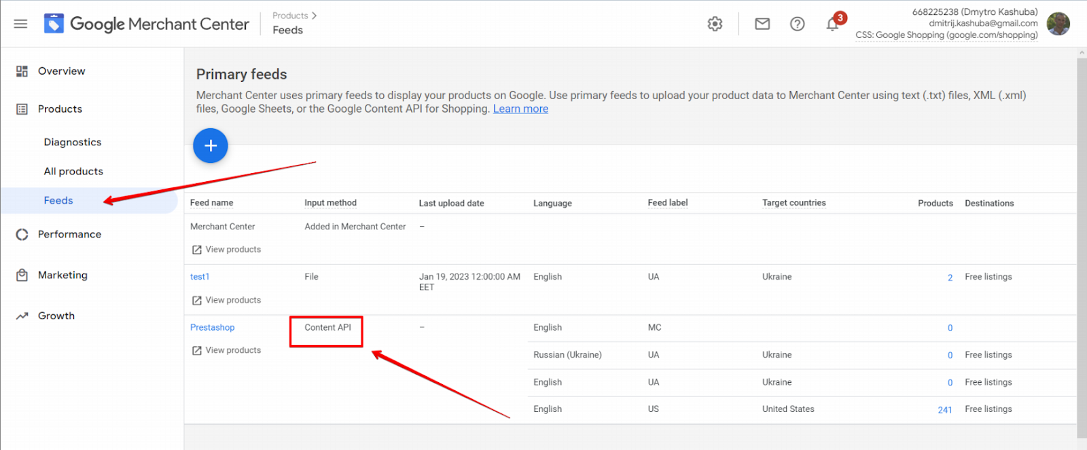View products for Prestashop feed

233,350
